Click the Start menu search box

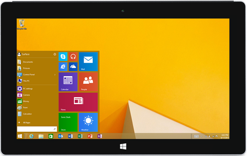[35, 129]
